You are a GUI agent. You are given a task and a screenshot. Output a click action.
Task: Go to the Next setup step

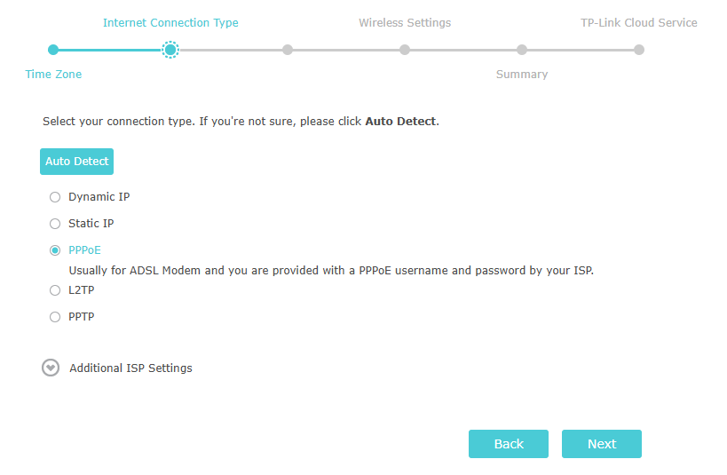click(x=601, y=444)
